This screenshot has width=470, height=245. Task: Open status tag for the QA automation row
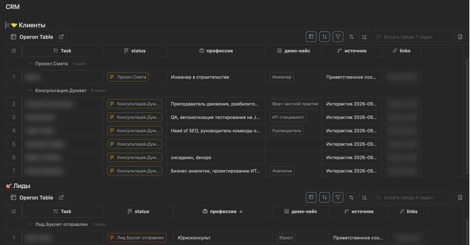(x=135, y=117)
